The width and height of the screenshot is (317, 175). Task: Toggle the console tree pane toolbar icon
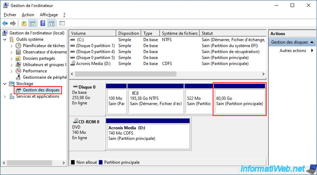point(32,24)
